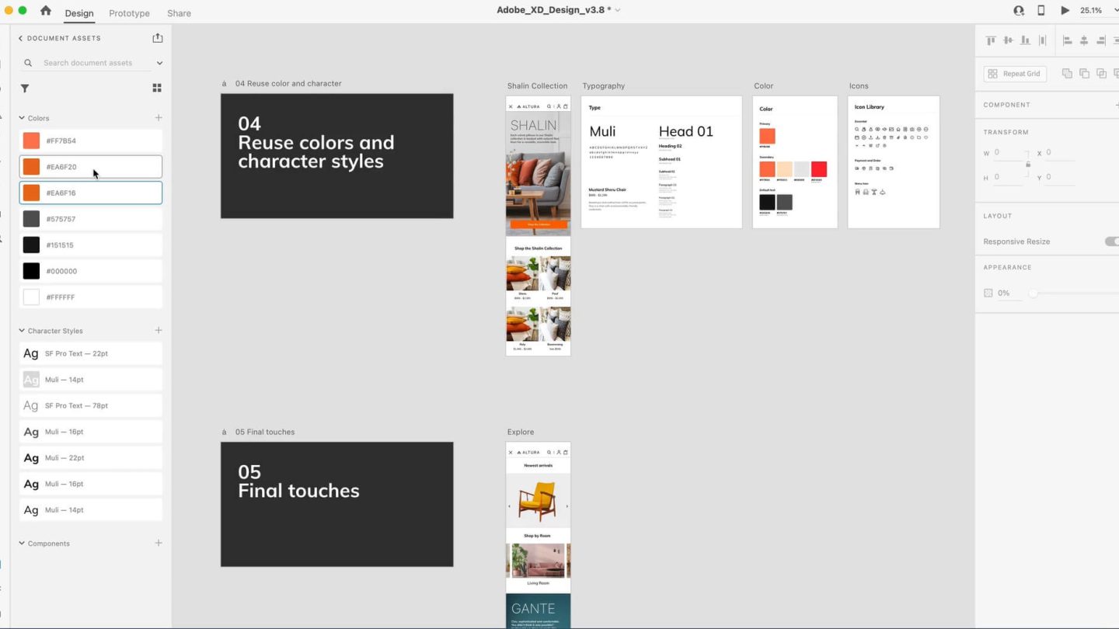Image resolution: width=1119 pixels, height=629 pixels.
Task: Apply the Intersect boolean operation
Action: point(1101,74)
